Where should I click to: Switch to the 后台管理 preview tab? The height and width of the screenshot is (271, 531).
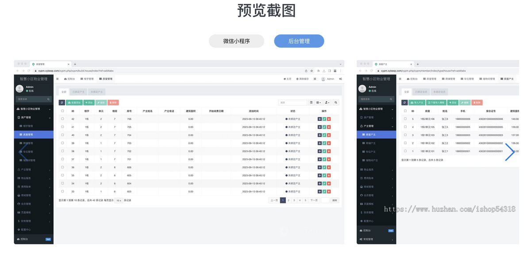[299, 41]
